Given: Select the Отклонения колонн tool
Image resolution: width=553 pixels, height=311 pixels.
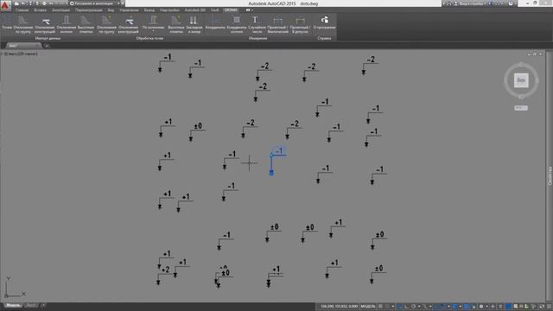Looking at the screenshot, I should pyautogui.click(x=66, y=24).
